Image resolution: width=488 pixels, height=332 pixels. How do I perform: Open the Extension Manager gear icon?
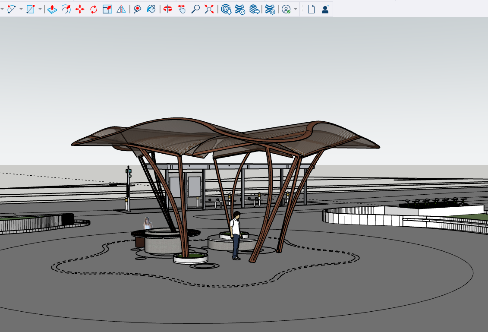(270, 9)
